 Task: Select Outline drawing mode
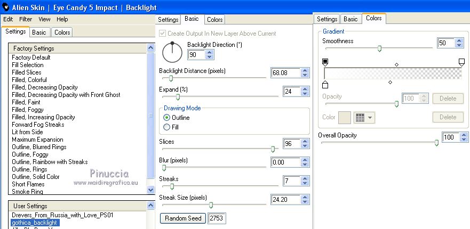(x=166, y=118)
